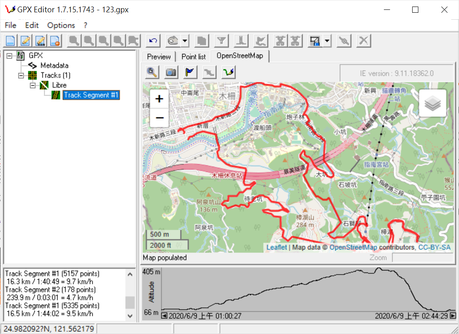Image resolution: width=459 pixels, height=334 pixels.
Task: Click the grayed inverted-T toolbar icon right of funnel
Action: 241,41
